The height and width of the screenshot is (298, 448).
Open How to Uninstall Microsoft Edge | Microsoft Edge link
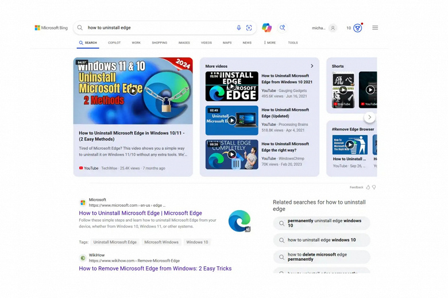[x=140, y=213]
